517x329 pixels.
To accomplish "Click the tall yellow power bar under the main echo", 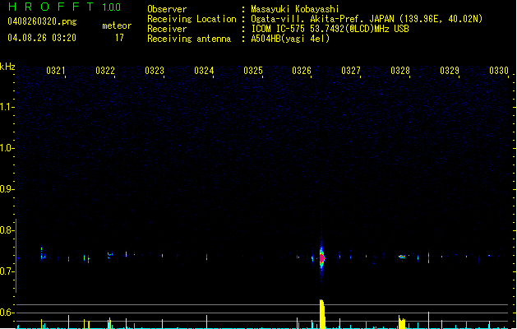I will pyautogui.click(x=322, y=314).
